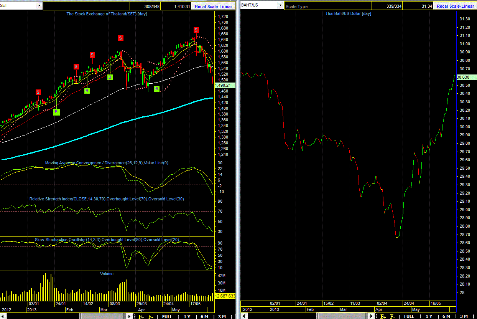
Task: Select 1 Y range on BAHT/US chart
Action: 429,317
